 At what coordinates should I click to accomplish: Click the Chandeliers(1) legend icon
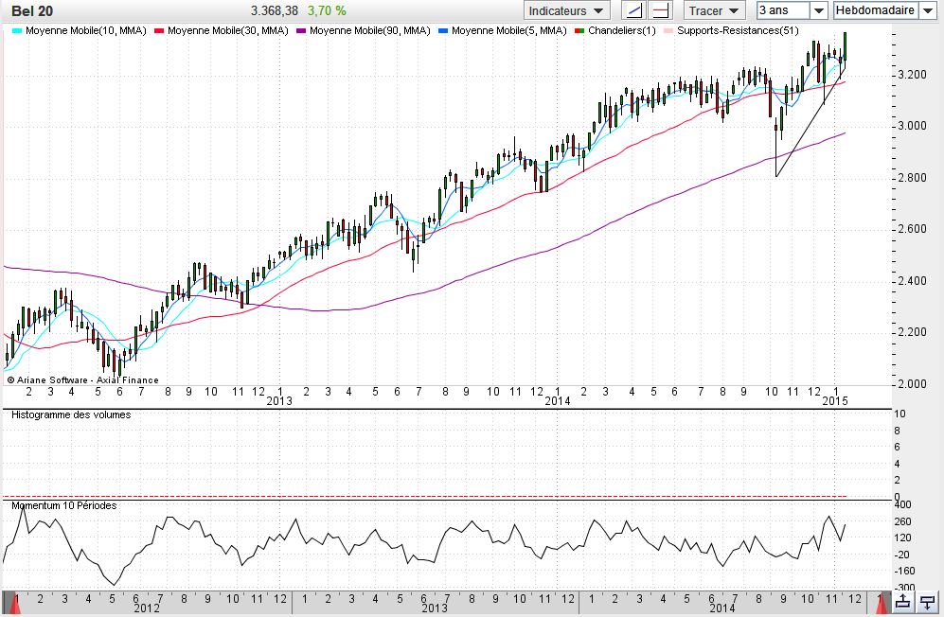click(579, 31)
